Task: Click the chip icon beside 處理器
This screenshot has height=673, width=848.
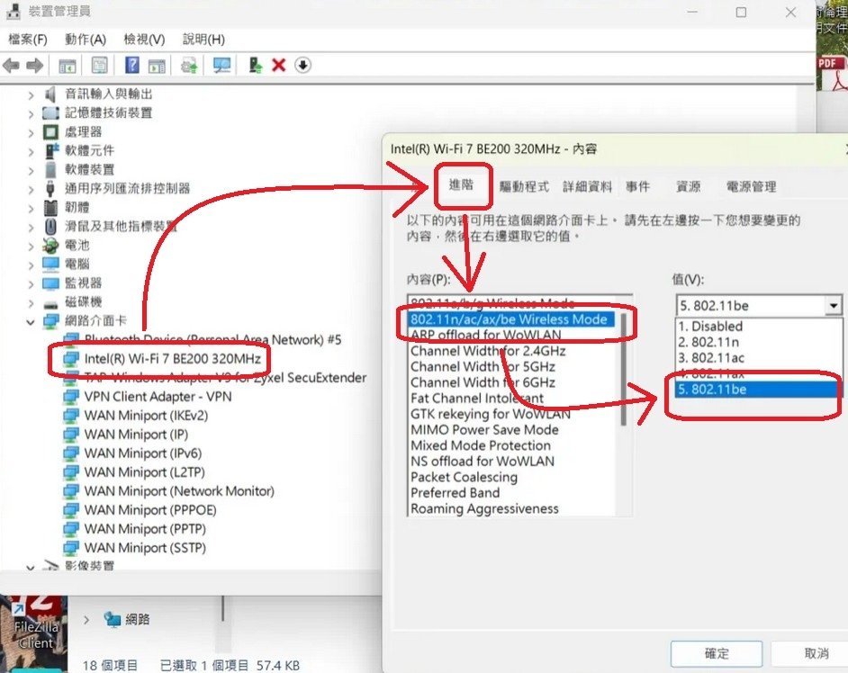Action: (x=50, y=132)
